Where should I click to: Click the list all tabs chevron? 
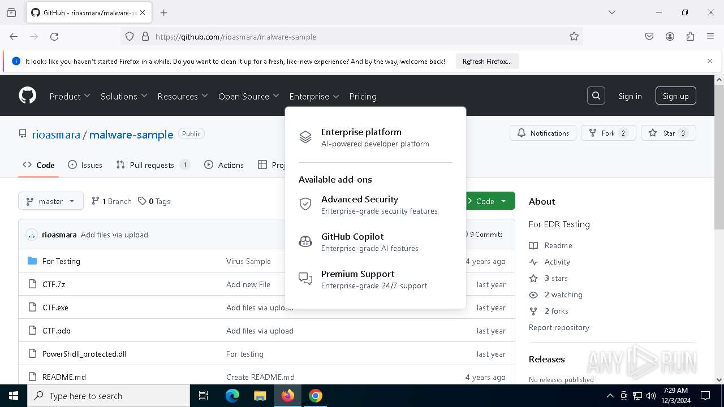click(x=611, y=12)
